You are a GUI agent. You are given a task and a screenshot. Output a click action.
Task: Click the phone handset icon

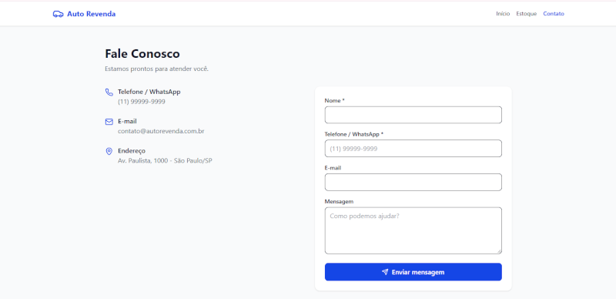(109, 92)
